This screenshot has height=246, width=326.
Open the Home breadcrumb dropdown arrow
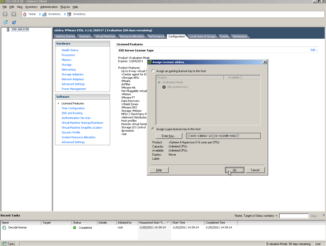coord(40,14)
